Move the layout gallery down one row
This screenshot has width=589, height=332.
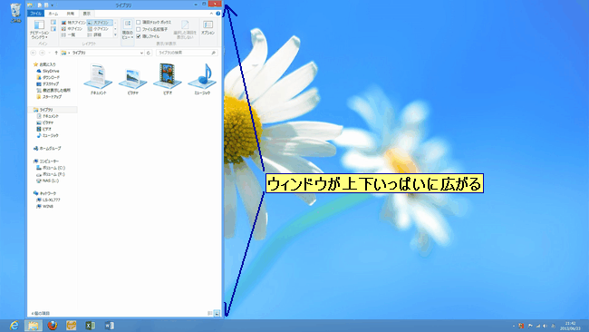click(115, 29)
